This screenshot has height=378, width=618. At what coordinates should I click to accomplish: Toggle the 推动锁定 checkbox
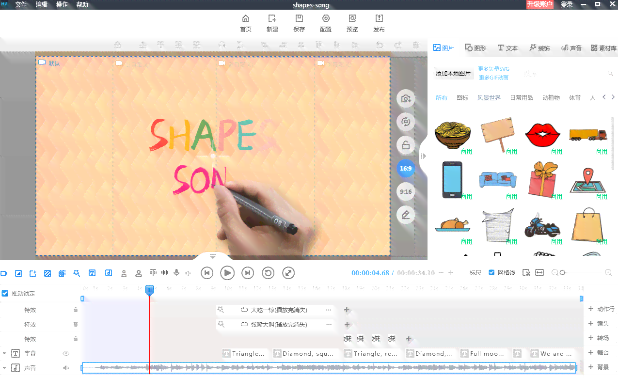pyautogui.click(x=5, y=294)
